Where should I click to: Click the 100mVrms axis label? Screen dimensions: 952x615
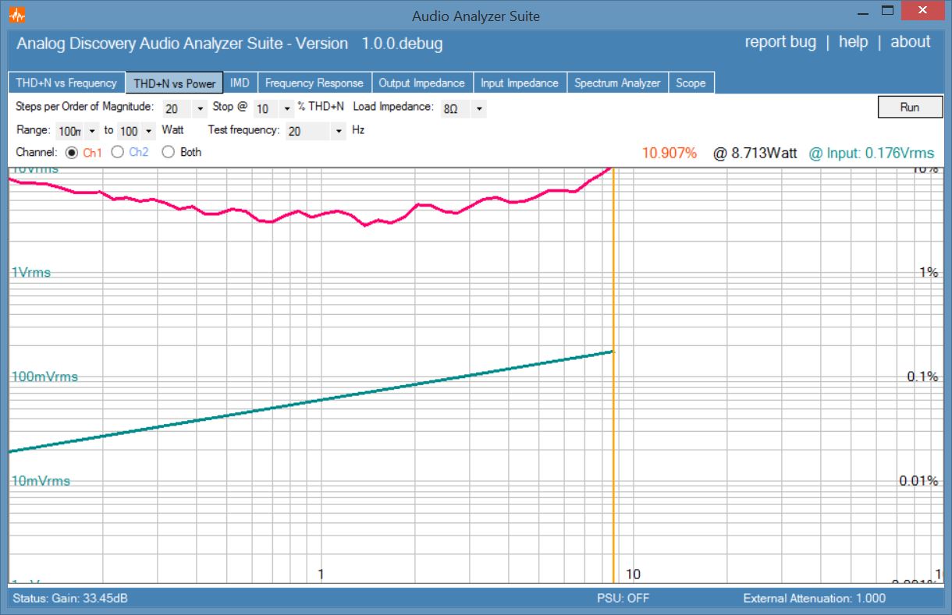(x=44, y=377)
